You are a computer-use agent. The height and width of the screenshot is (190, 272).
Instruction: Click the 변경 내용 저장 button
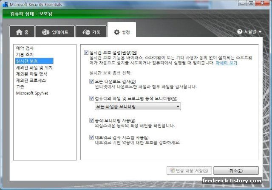(189, 170)
